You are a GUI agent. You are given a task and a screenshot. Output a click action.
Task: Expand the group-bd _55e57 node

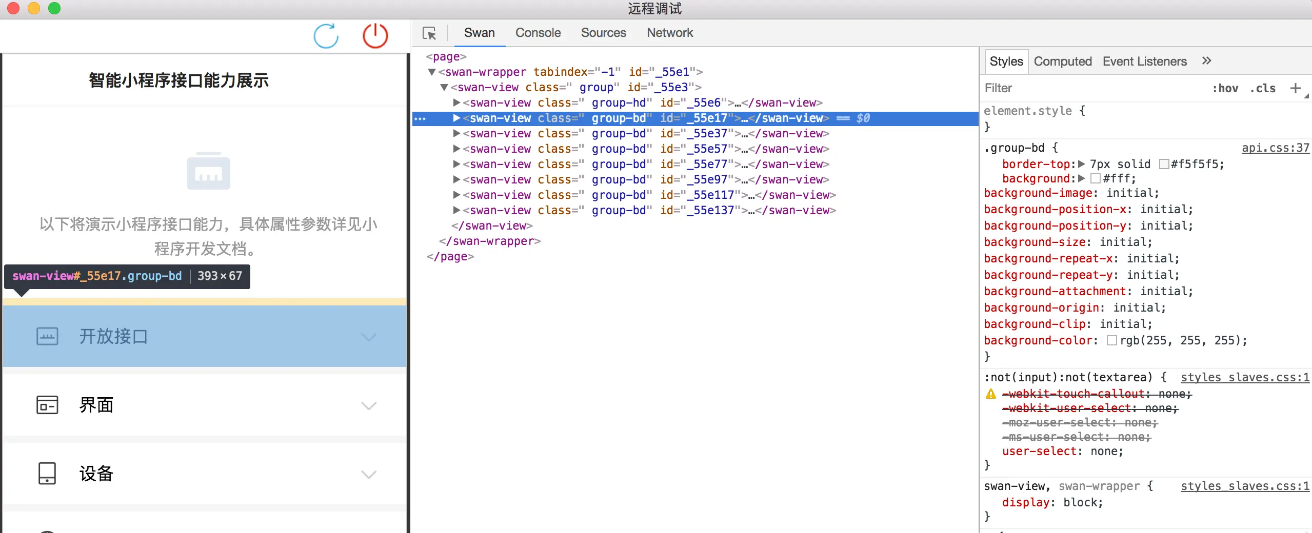[x=456, y=149]
